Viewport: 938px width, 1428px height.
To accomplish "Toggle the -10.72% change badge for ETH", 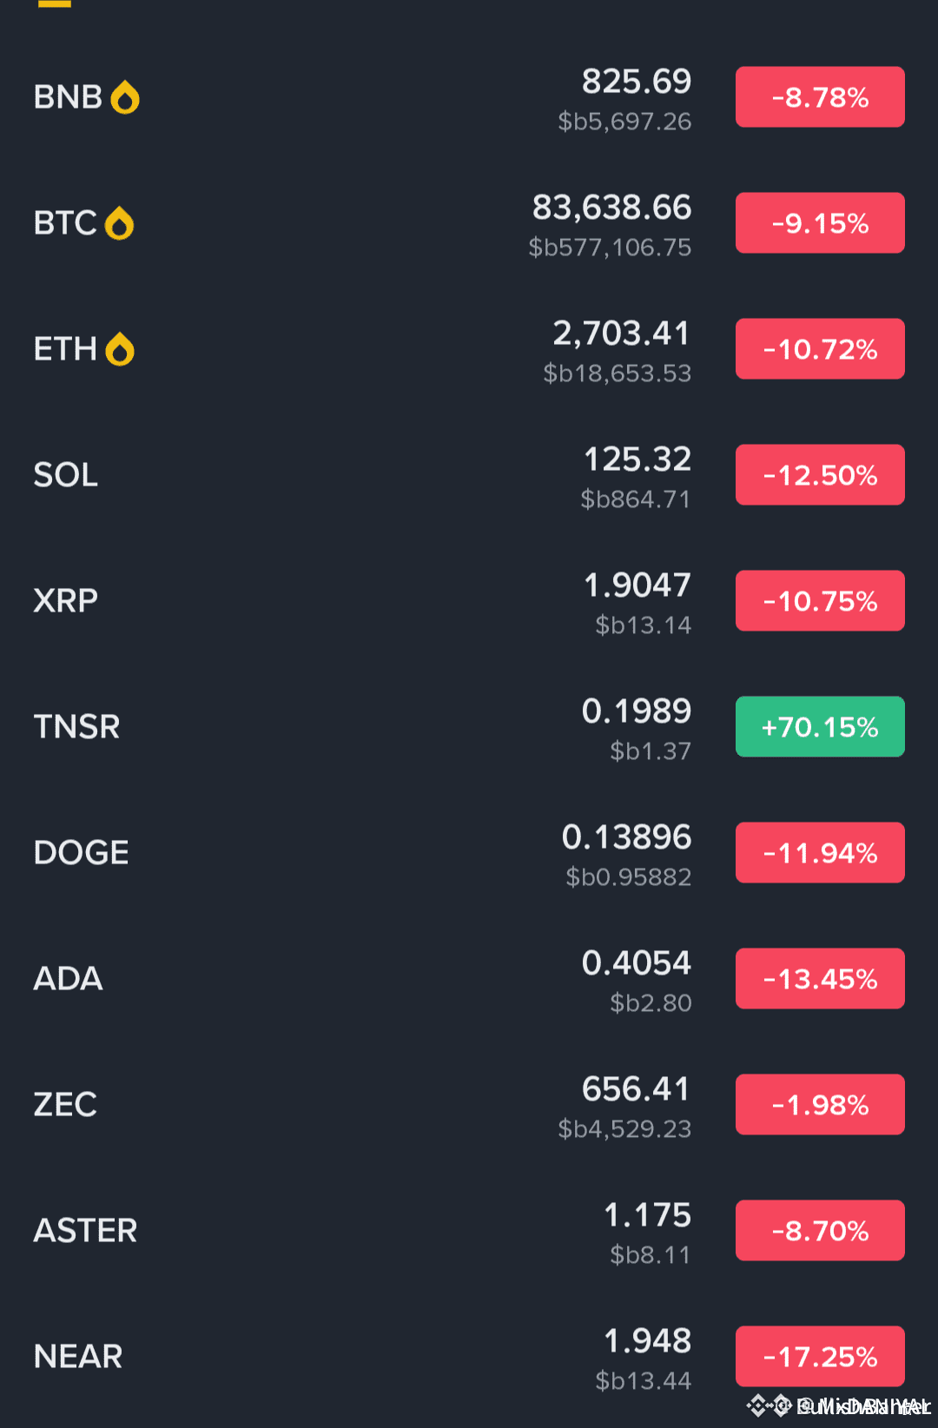I will click(x=820, y=349).
